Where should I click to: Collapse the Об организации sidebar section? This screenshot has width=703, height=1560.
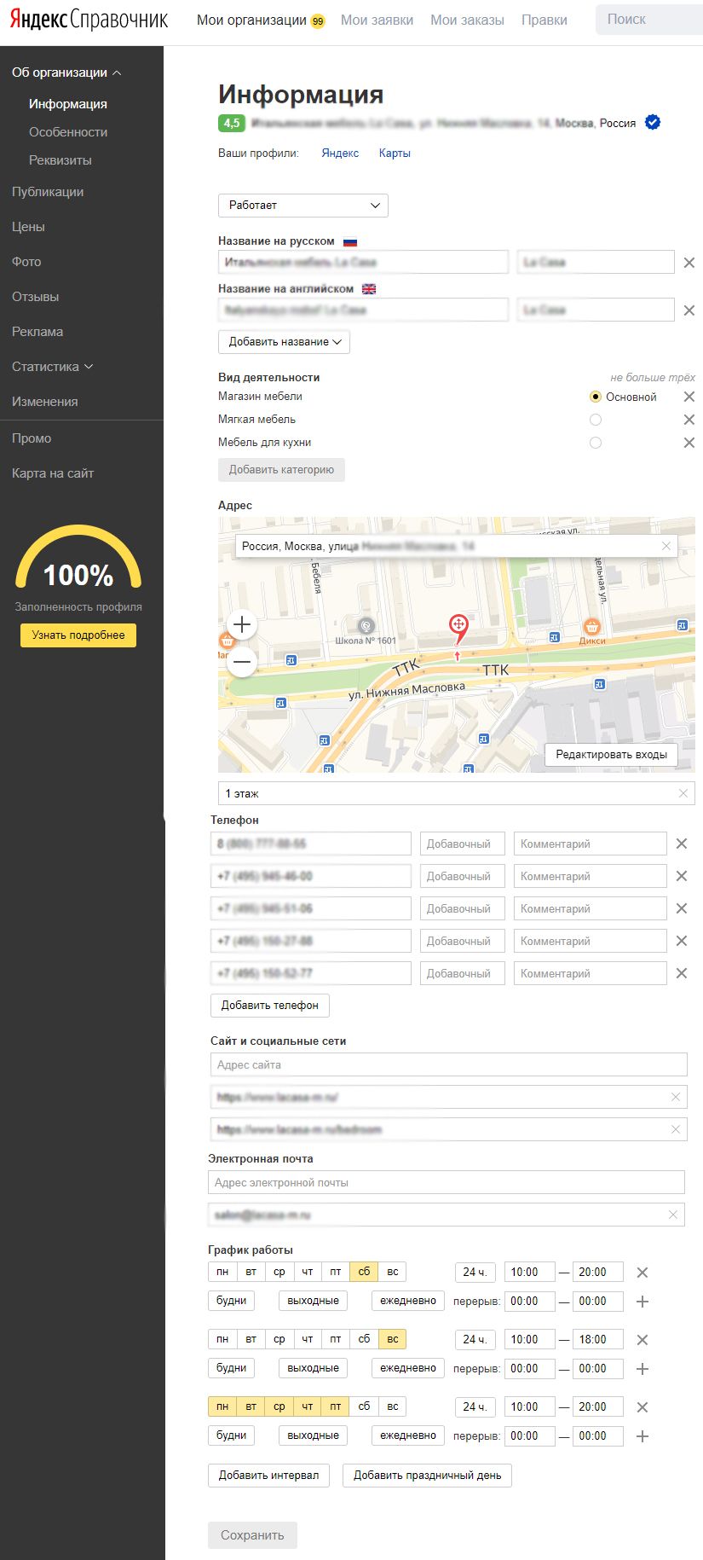point(66,72)
